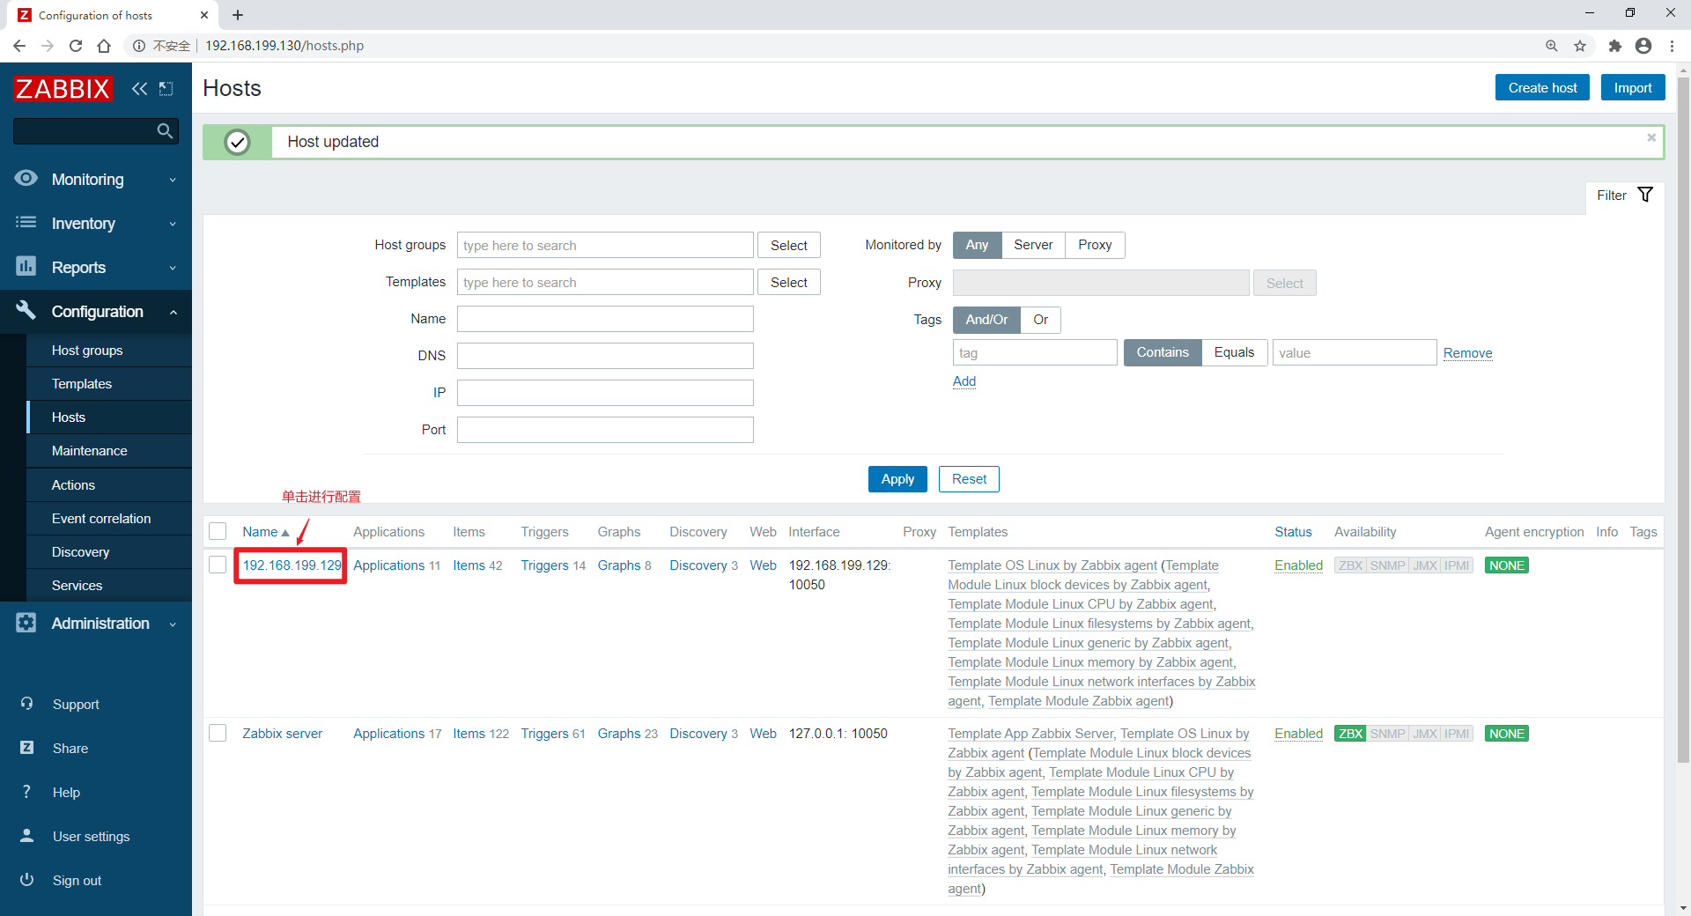Click the Configuration wrench icon
The image size is (1691, 916).
tap(26, 310)
